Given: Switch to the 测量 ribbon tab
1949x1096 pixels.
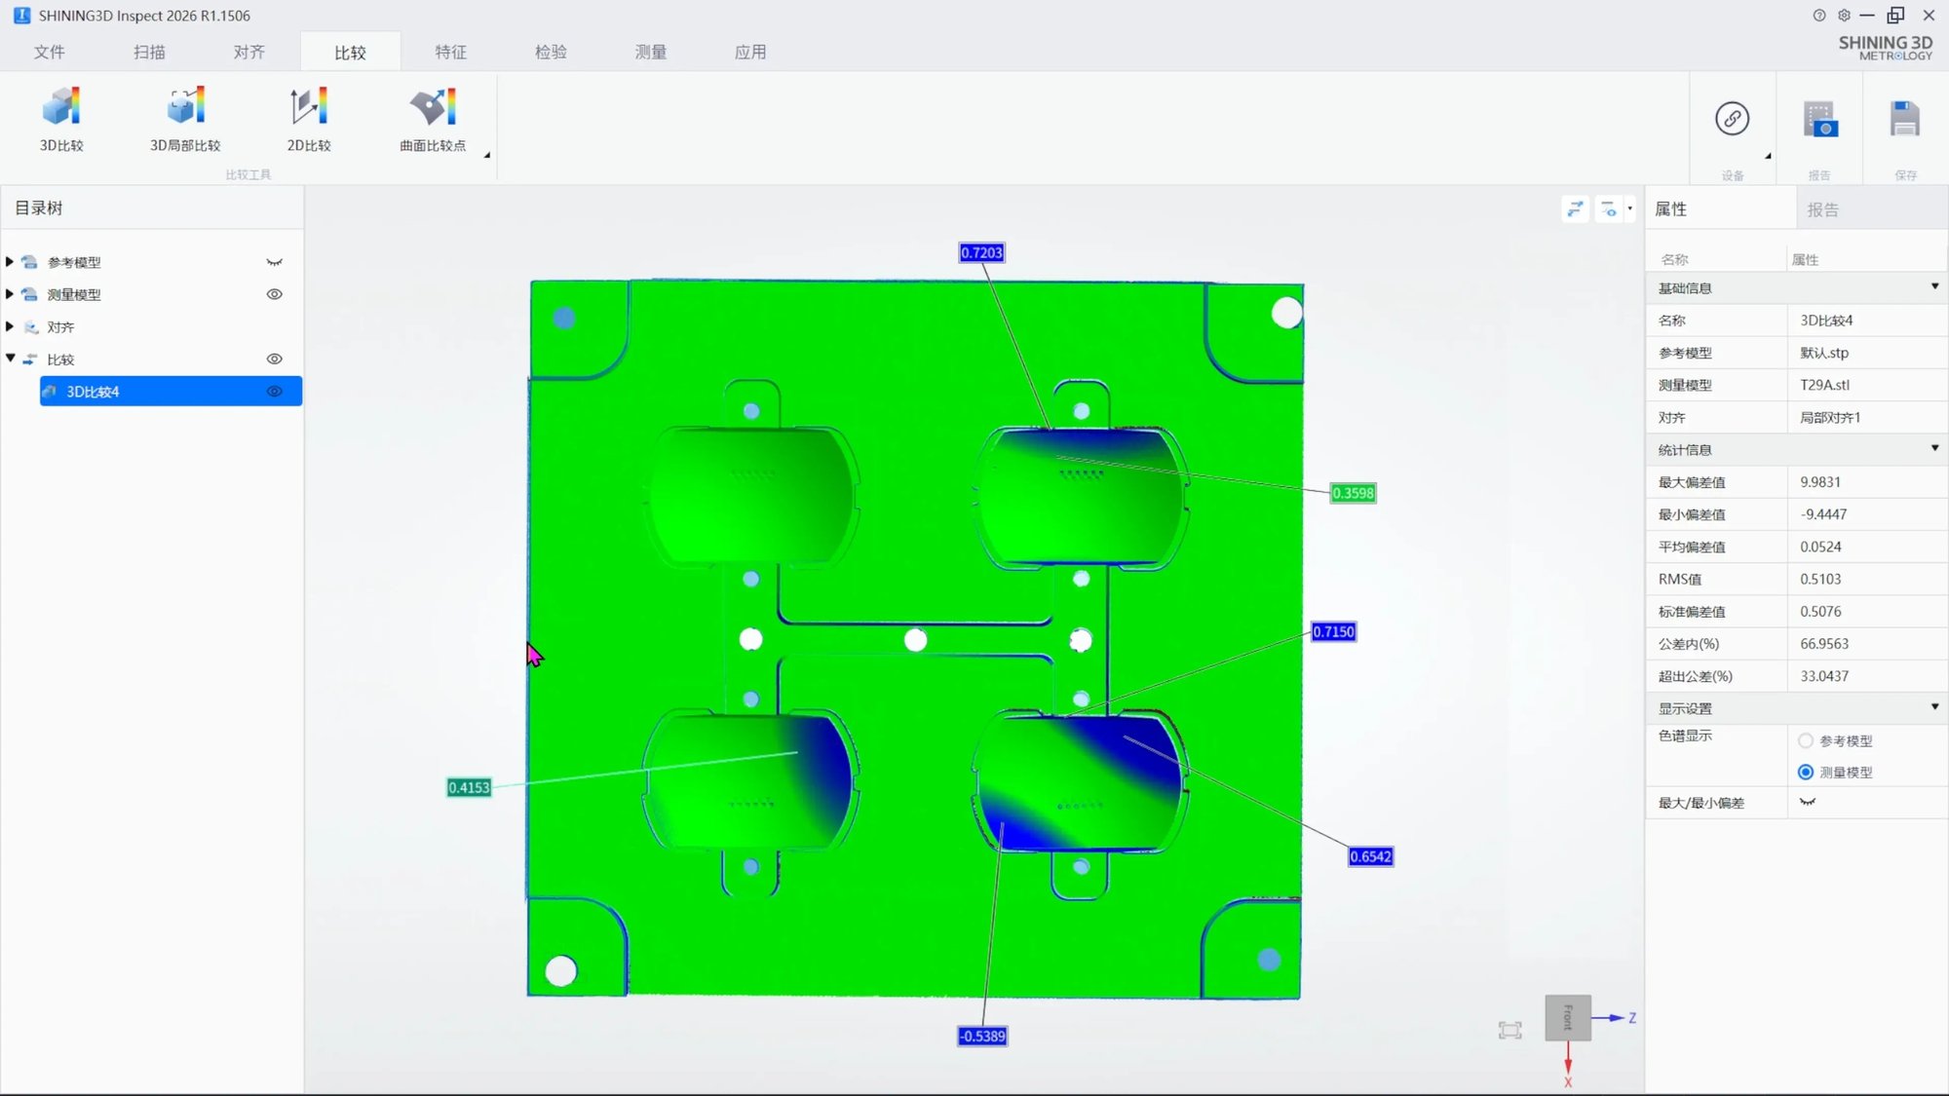Looking at the screenshot, I should [x=650, y=52].
